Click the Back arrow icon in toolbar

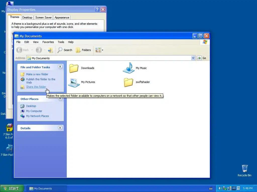point(19,50)
